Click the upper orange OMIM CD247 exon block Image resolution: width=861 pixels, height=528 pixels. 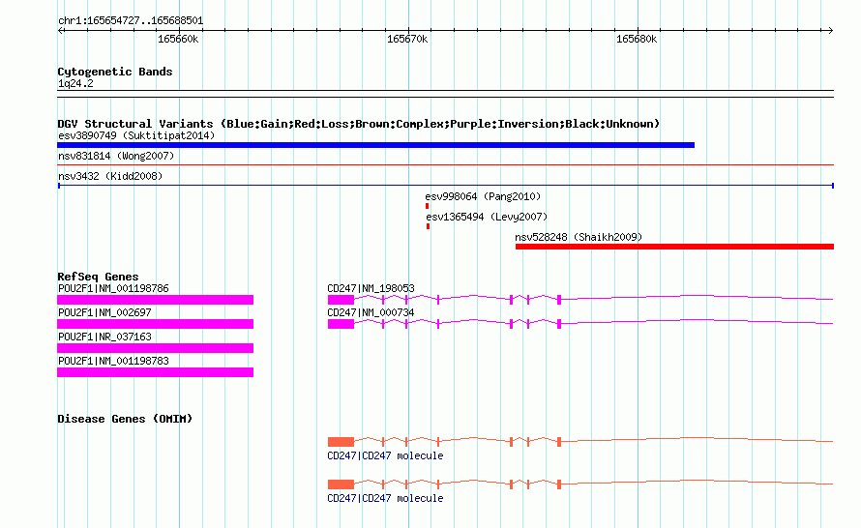pyautogui.click(x=341, y=442)
